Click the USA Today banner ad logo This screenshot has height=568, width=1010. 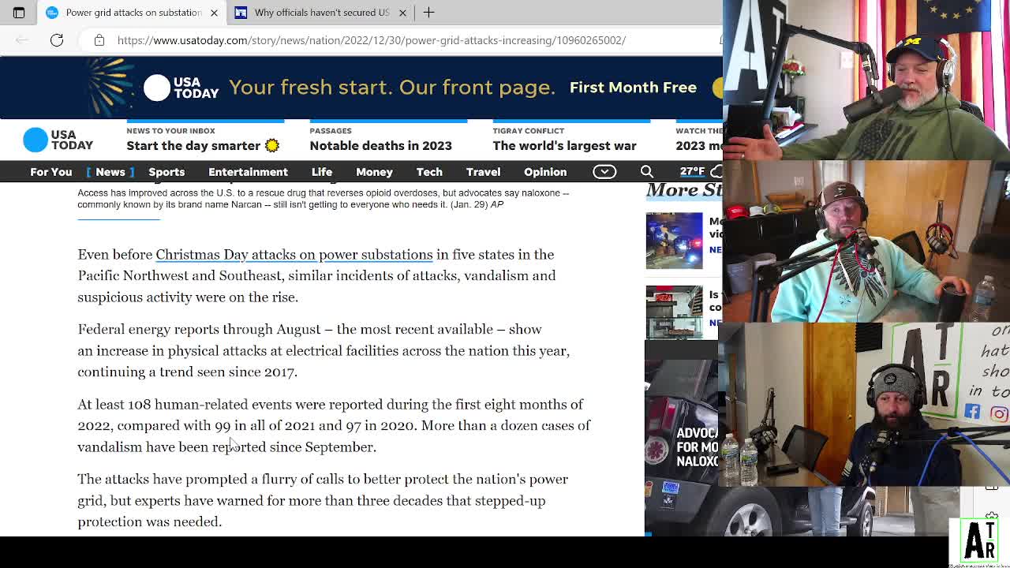181,88
